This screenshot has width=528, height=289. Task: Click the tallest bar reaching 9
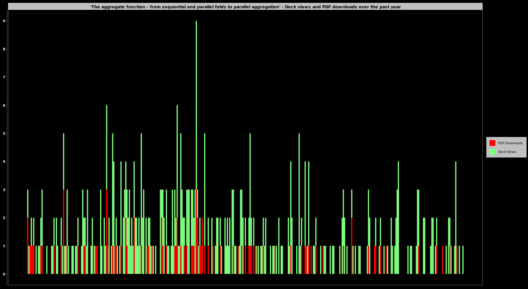pos(196,147)
